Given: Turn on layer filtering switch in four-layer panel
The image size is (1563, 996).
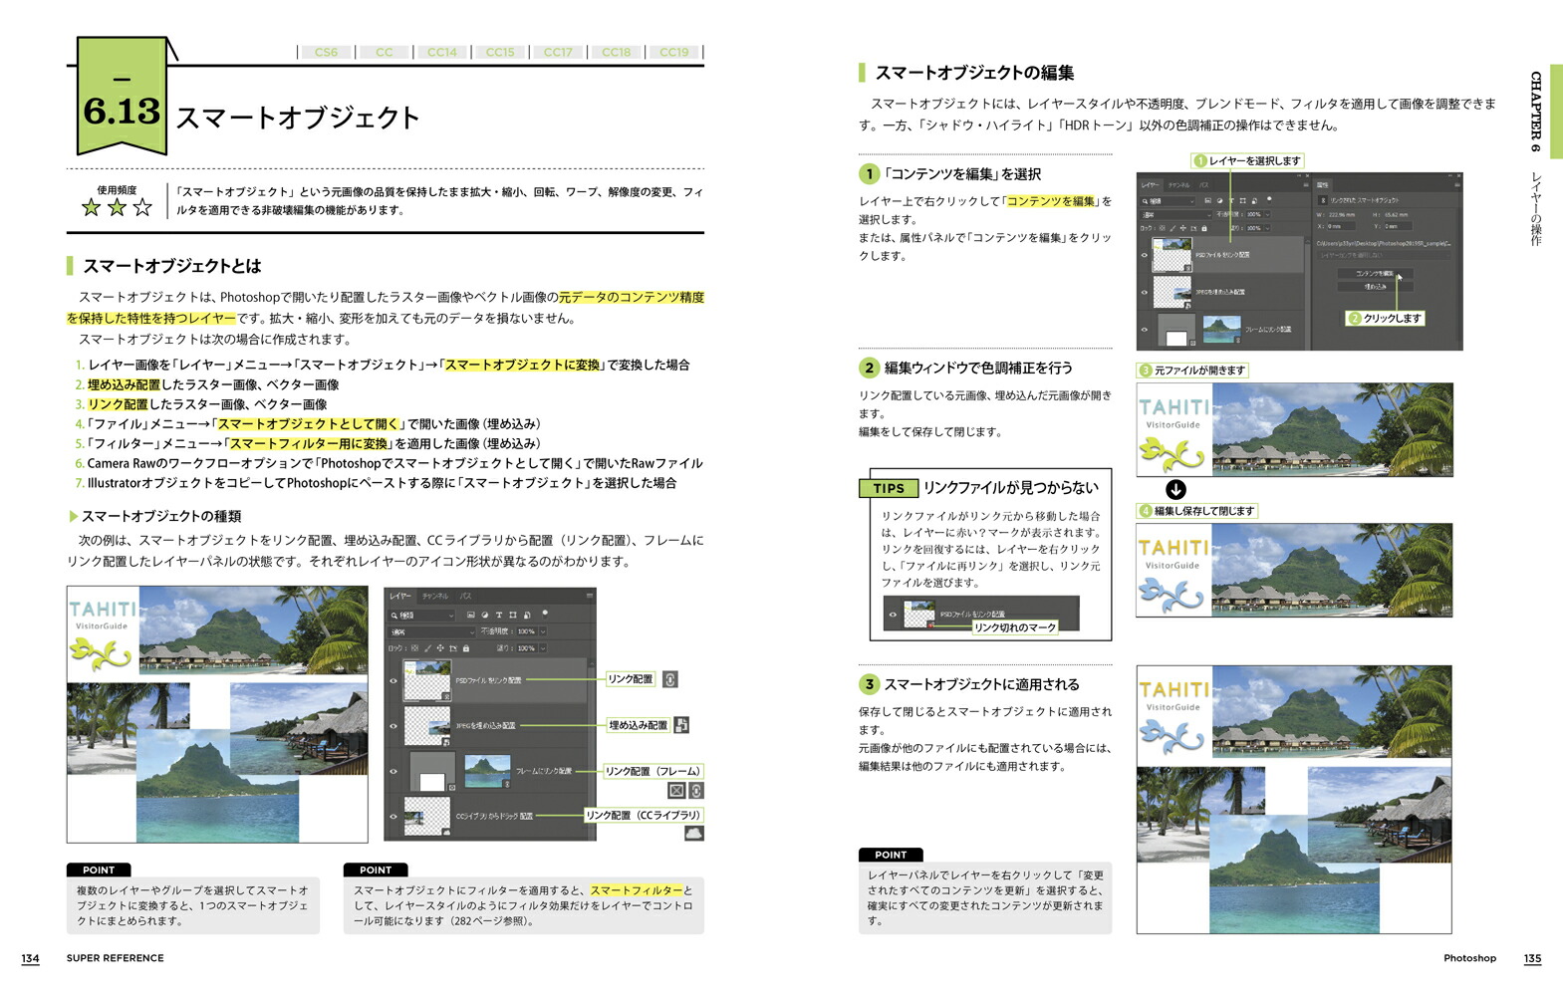Looking at the screenshot, I should (545, 616).
